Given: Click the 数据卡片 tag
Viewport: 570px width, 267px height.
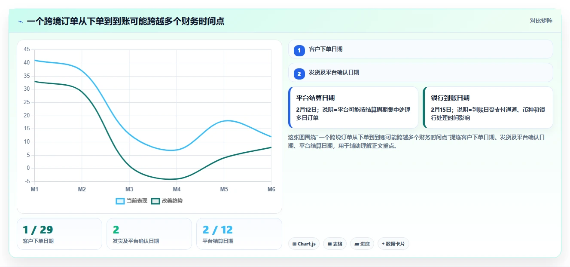Looking at the screenshot, I should pos(393,244).
